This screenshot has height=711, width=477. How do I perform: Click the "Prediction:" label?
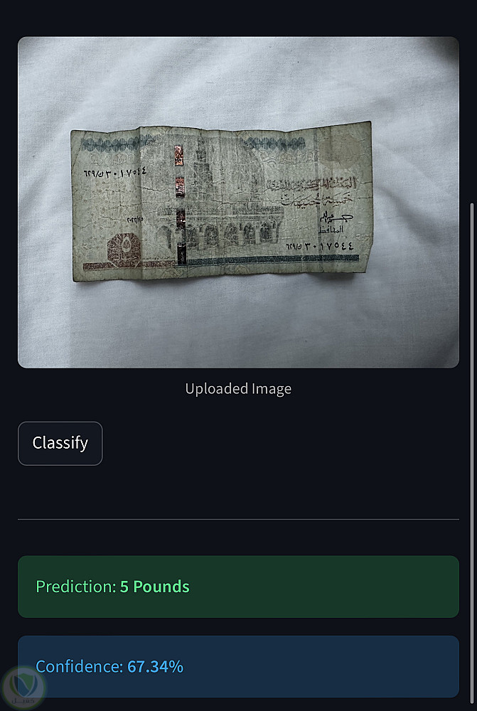click(x=76, y=587)
